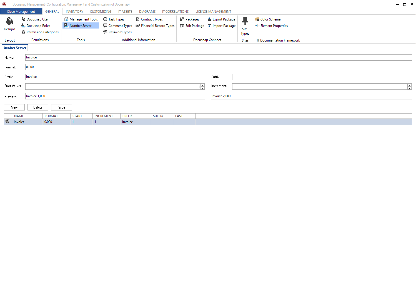Screen dimensions: 416x283
Task: Open Docusnap Roles icon
Action: 23,25
